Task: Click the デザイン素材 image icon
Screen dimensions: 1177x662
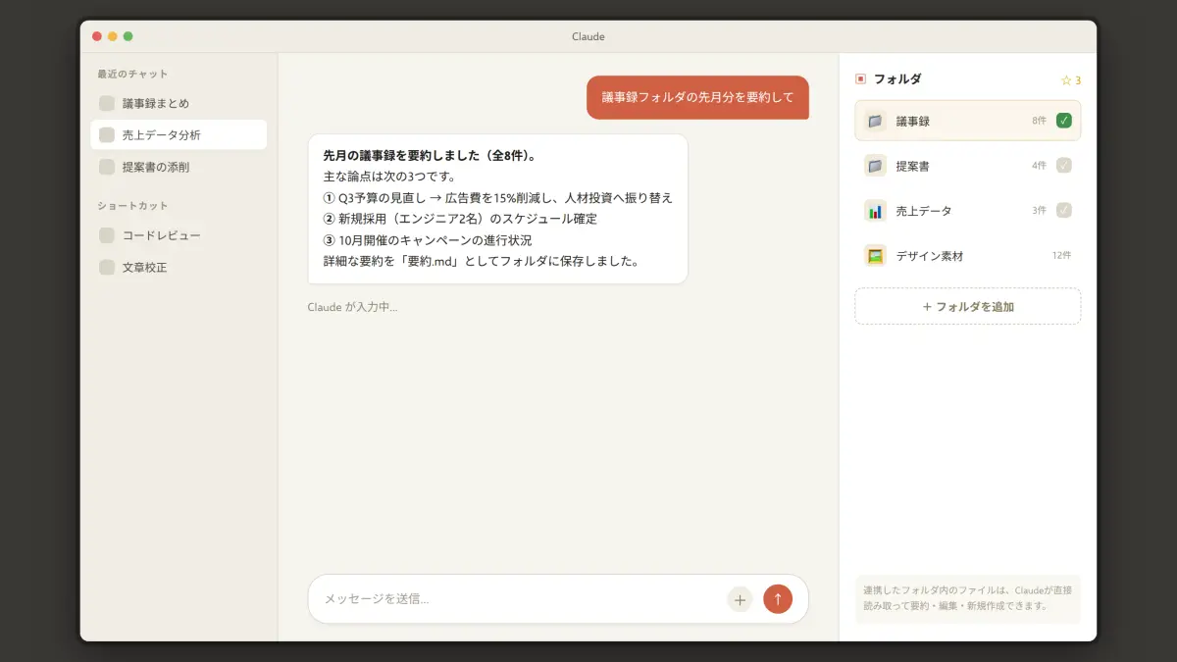Action: (875, 256)
